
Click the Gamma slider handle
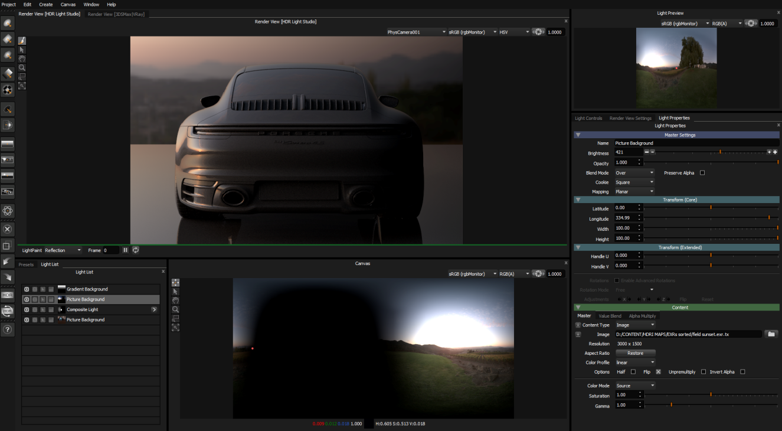coord(671,404)
